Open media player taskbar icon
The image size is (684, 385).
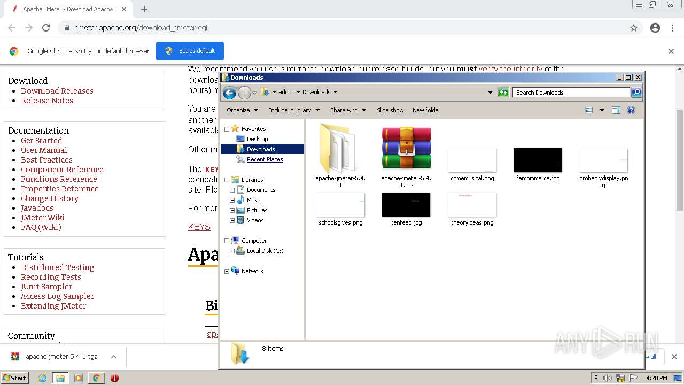[x=79, y=378]
